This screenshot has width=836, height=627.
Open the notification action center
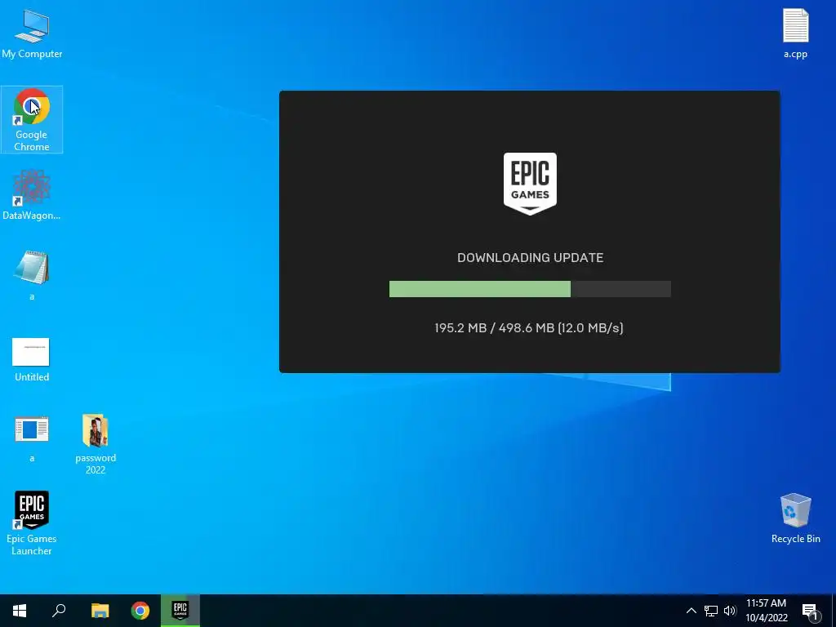[x=811, y=611]
